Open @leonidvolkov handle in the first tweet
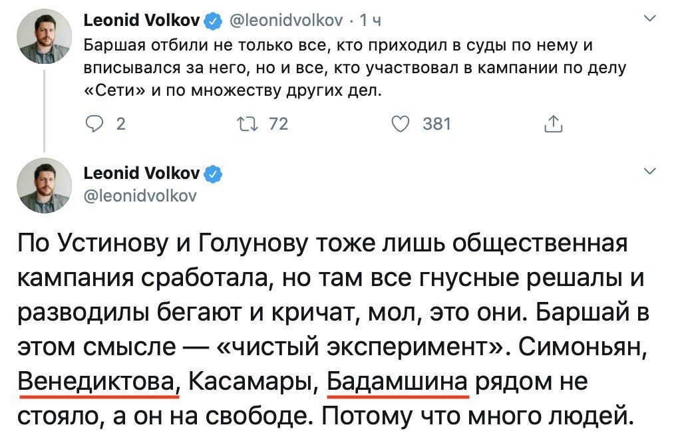Image resolution: width=676 pixels, height=443 pixels. coord(286,22)
